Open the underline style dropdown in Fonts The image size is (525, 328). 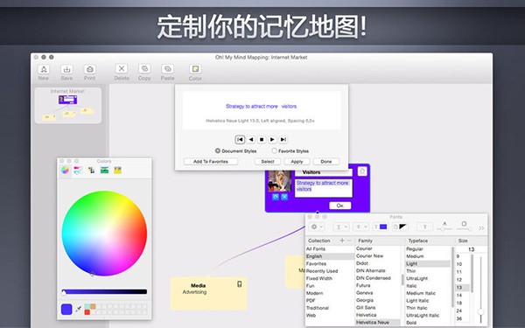[x=340, y=227]
